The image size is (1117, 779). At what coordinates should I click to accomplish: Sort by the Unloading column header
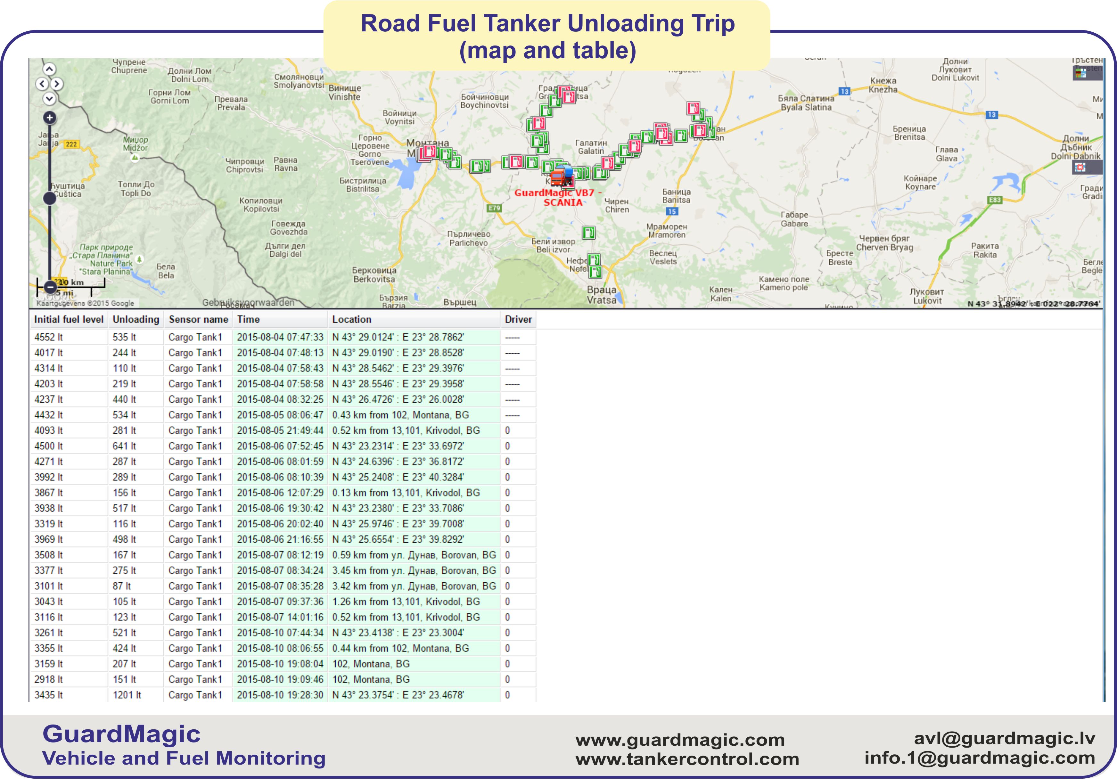click(x=136, y=319)
